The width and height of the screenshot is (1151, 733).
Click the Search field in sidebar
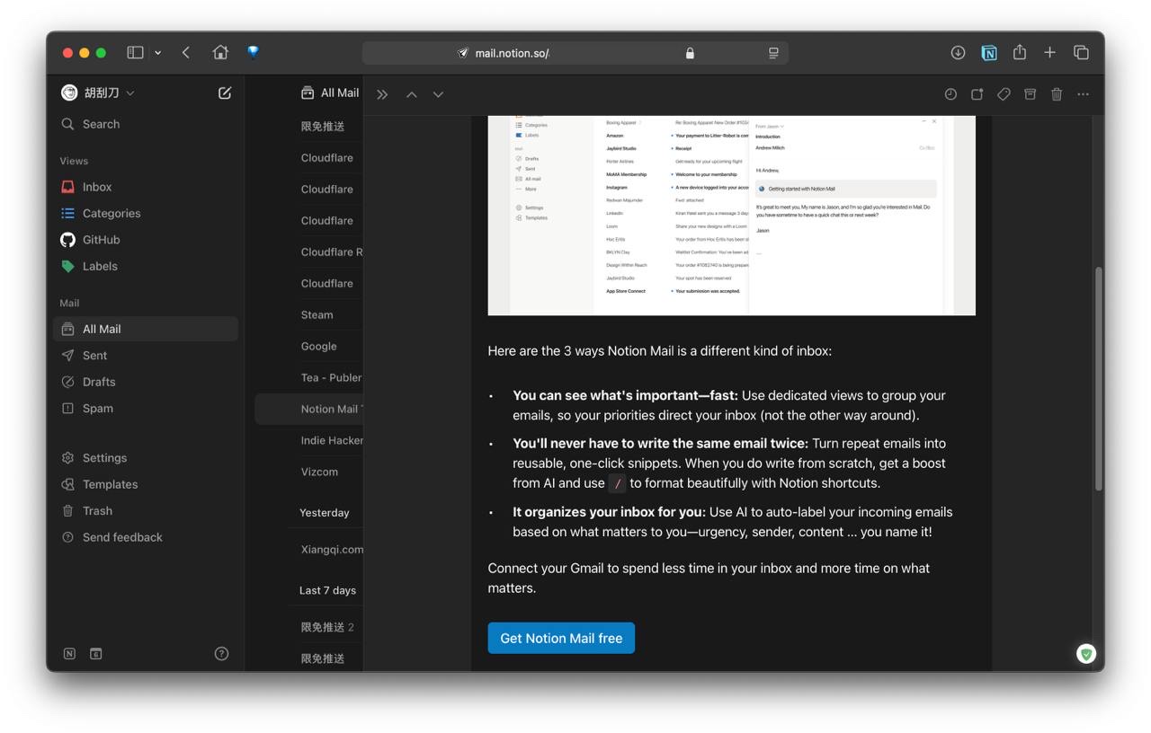pos(146,124)
